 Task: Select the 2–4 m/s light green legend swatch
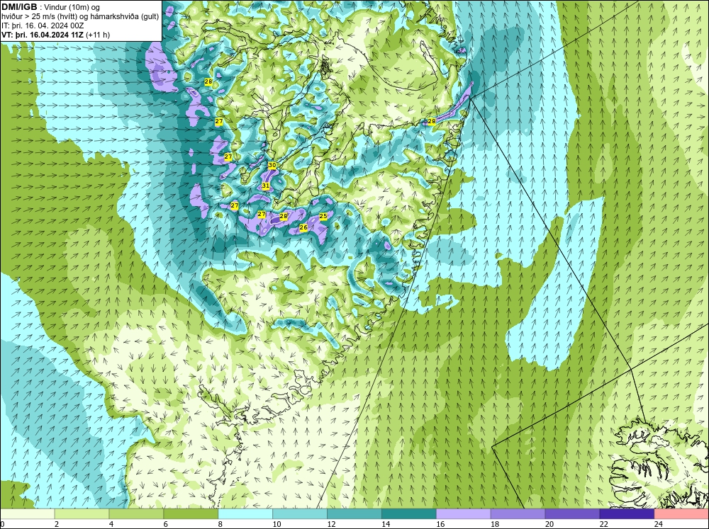tap(82, 514)
